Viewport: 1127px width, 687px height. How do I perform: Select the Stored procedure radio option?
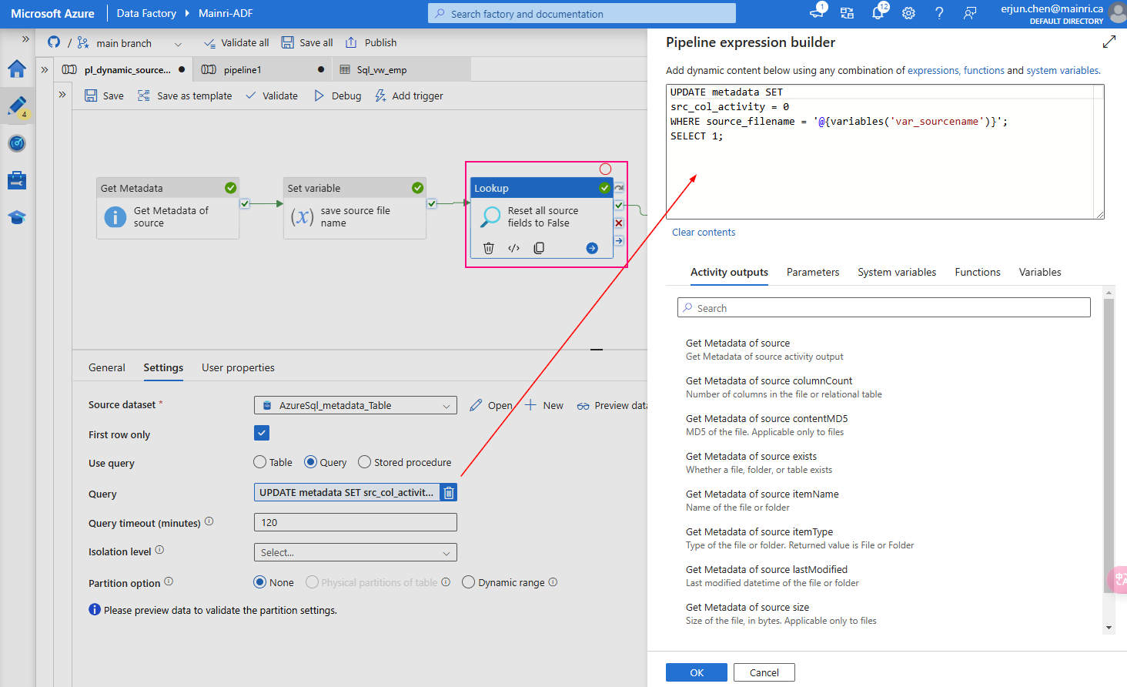tap(363, 461)
